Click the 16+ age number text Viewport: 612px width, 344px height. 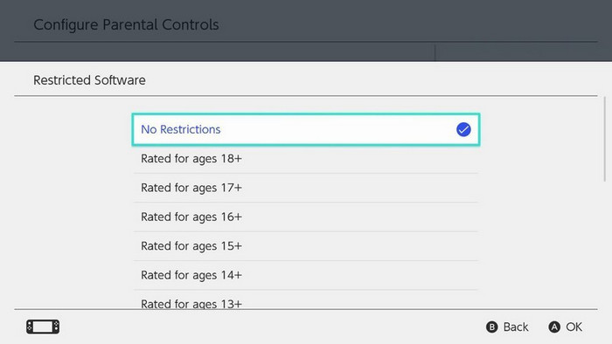[x=232, y=217]
